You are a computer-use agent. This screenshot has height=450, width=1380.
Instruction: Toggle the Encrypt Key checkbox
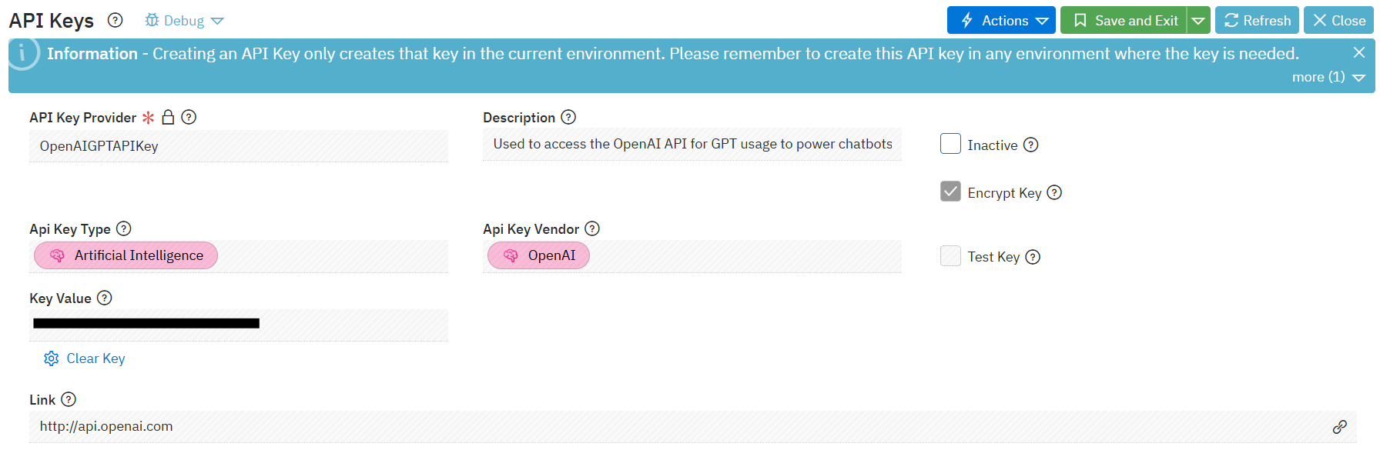(x=950, y=192)
